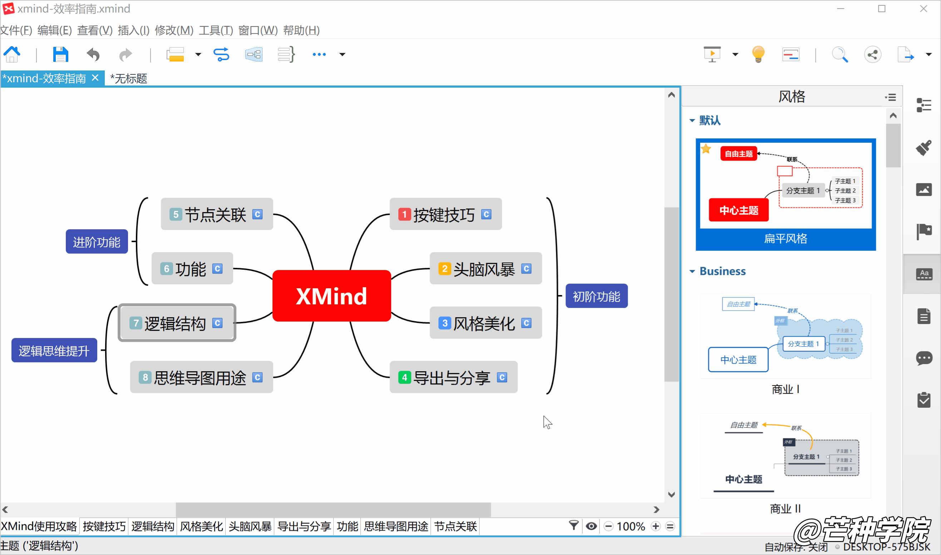
Task: Toggle the eye visibility icon in the status bar
Action: pos(591,526)
